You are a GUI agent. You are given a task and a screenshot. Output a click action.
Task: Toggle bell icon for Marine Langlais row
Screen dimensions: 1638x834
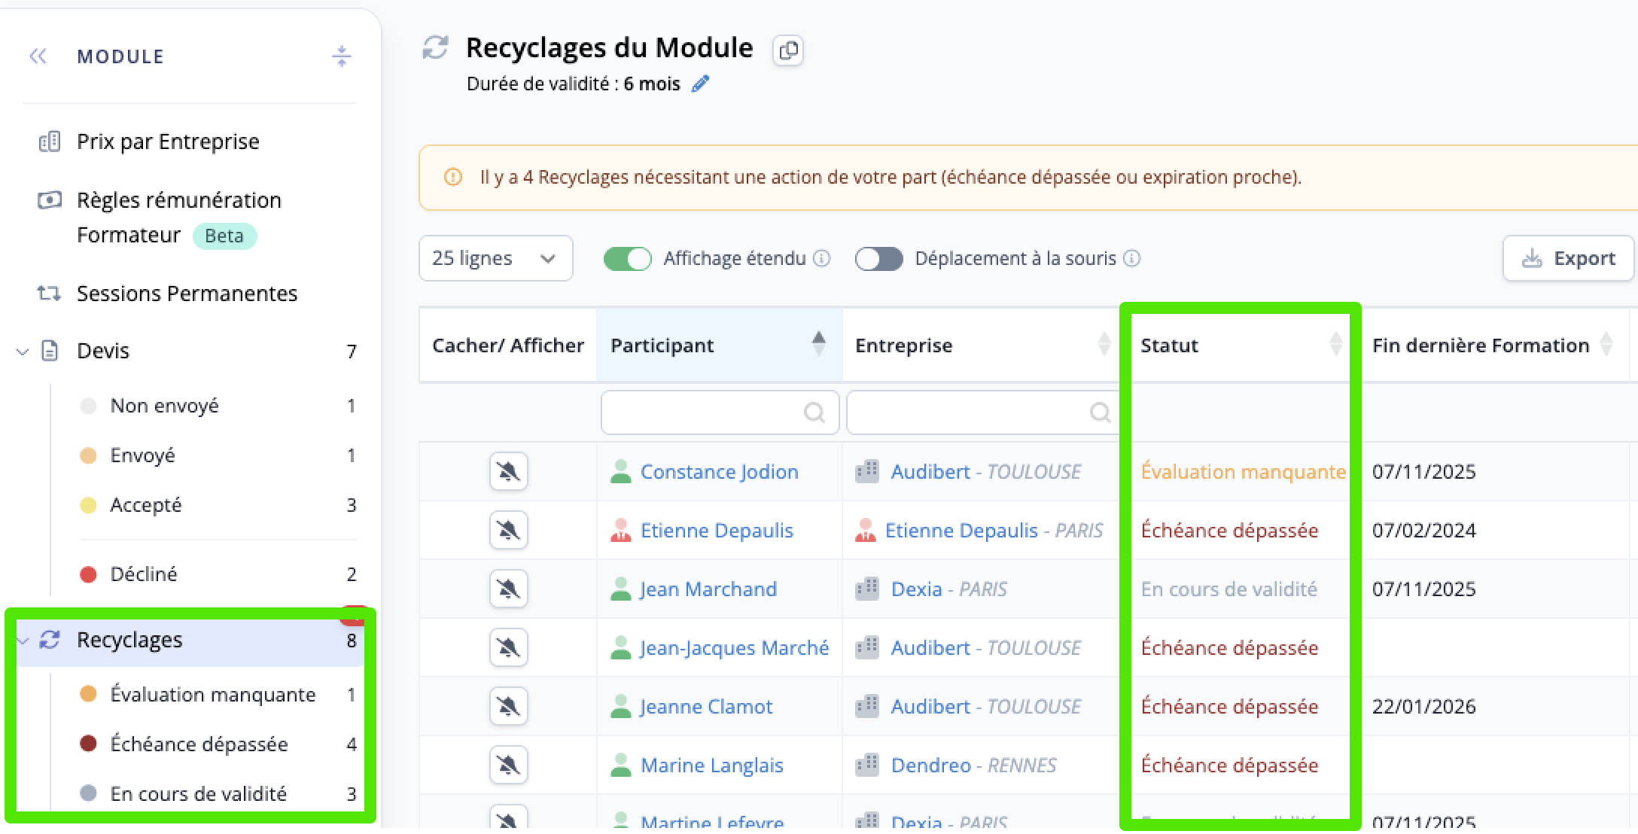509,766
